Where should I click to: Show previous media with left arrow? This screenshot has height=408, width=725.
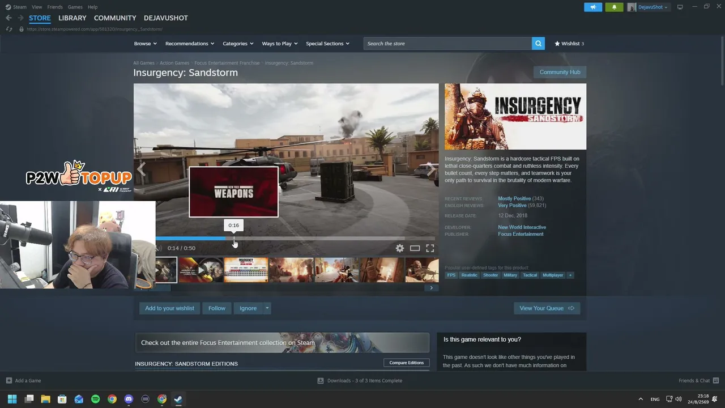(141, 169)
